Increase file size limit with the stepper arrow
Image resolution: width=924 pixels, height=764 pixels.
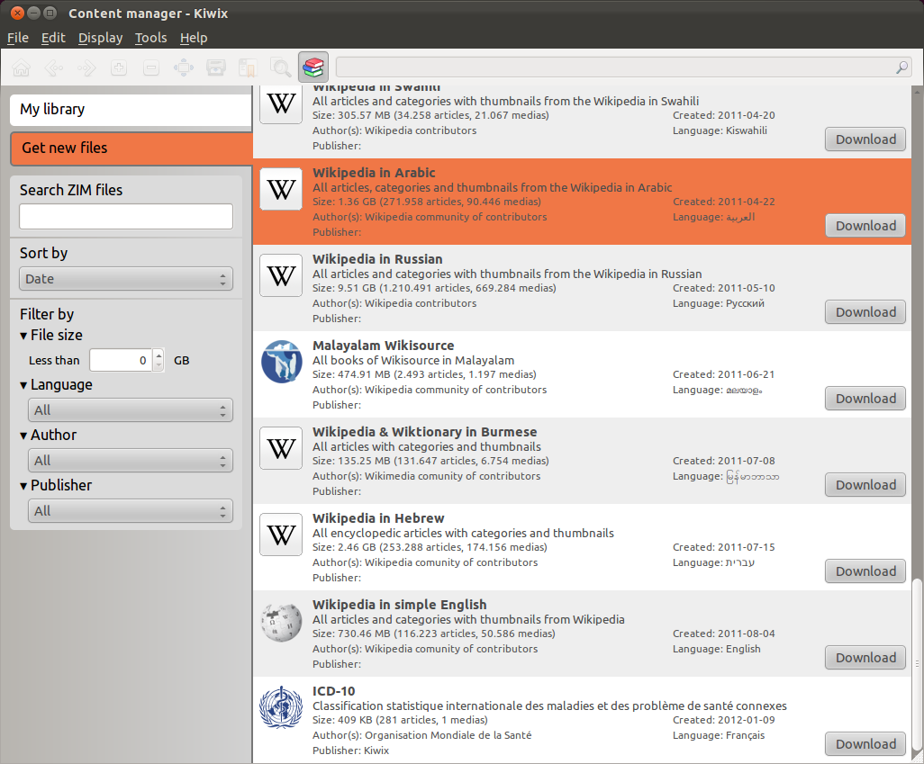(159, 355)
